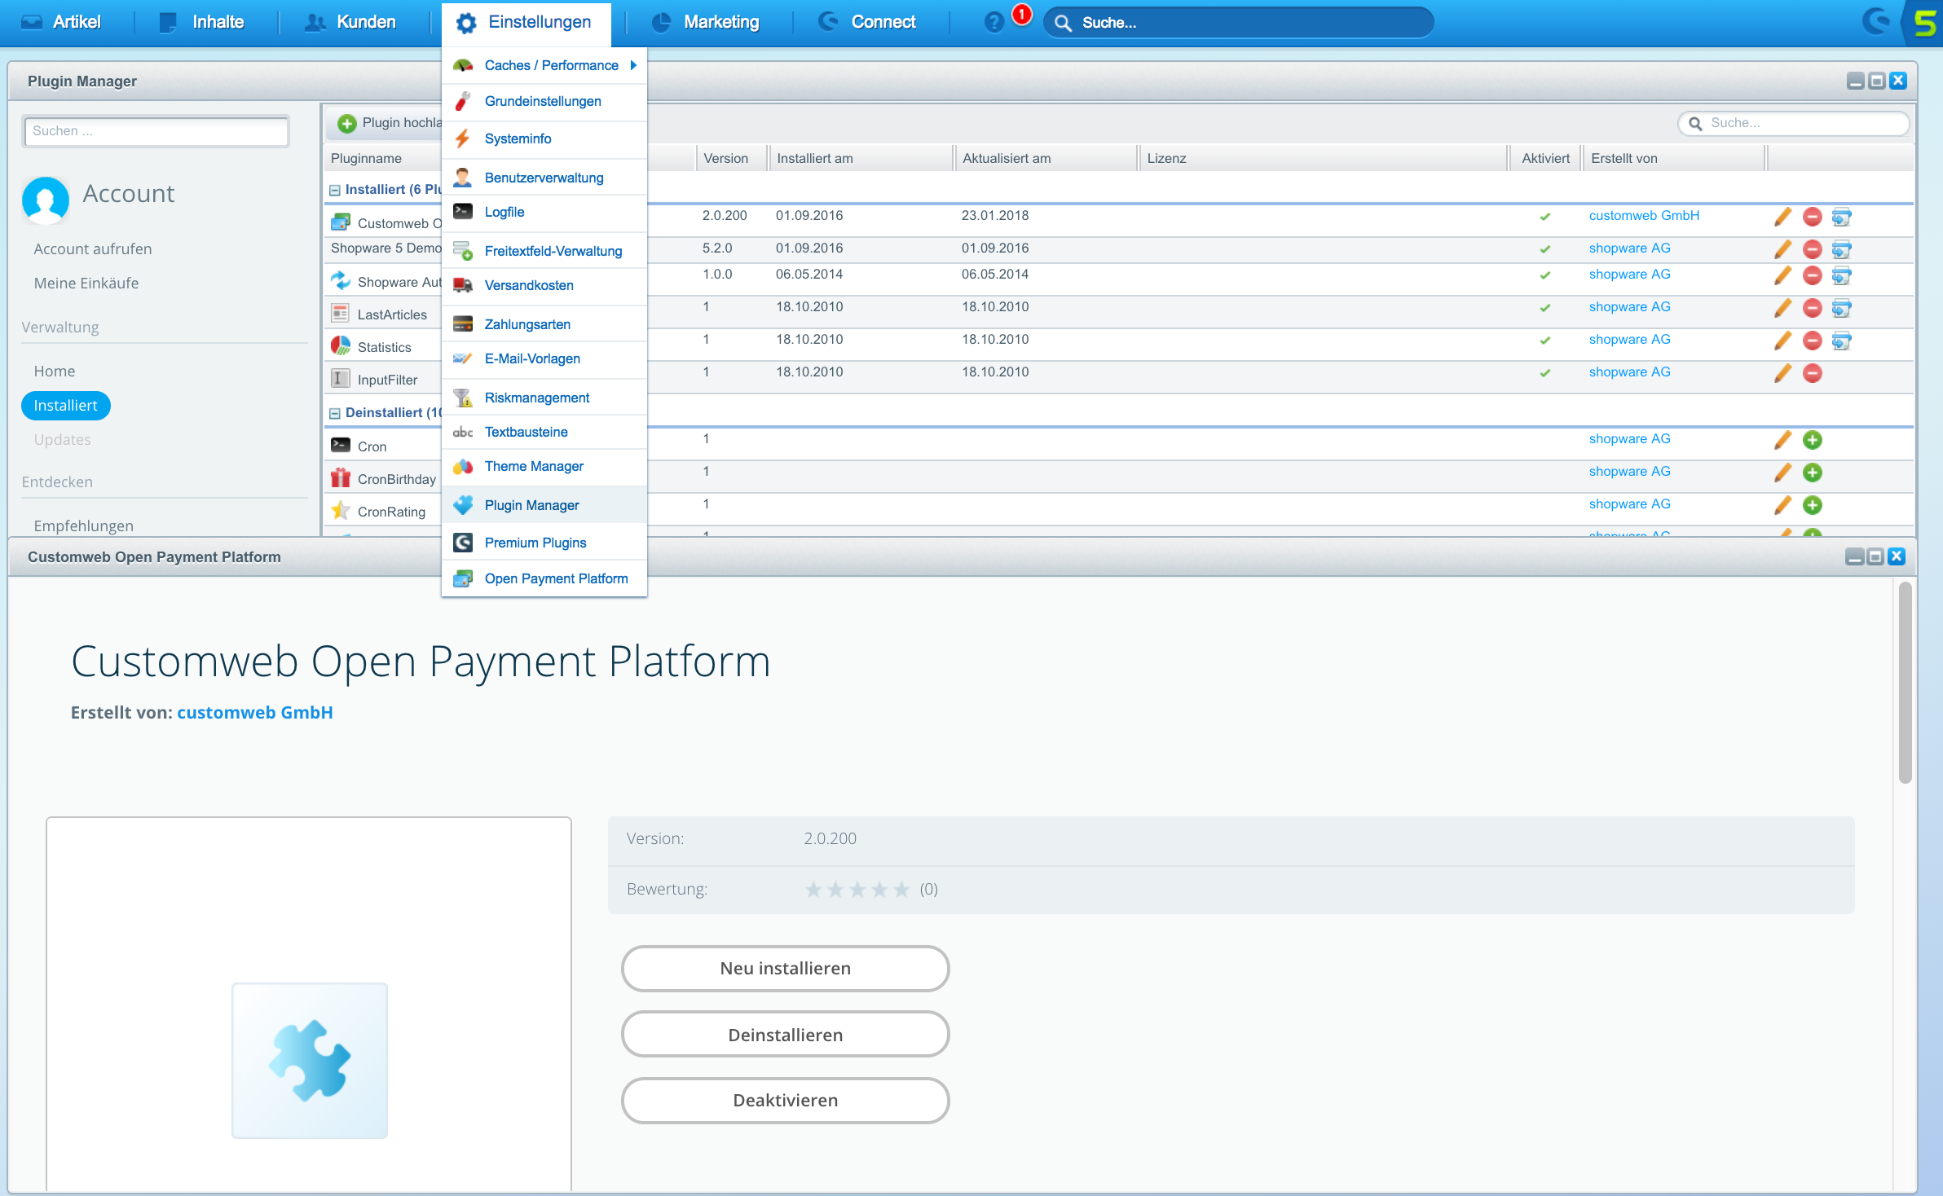Image resolution: width=1943 pixels, height=1196 pixels.
Task: Open Textbausteine menu entry
Action: (x=544, y=432)
